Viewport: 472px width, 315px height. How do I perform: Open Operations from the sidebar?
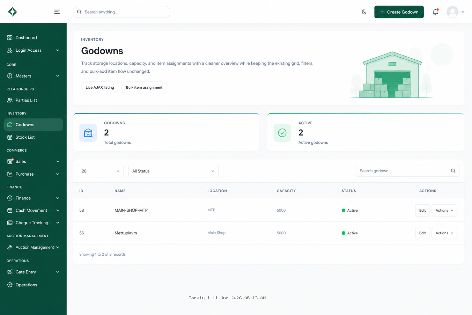[x=33, y=285]
